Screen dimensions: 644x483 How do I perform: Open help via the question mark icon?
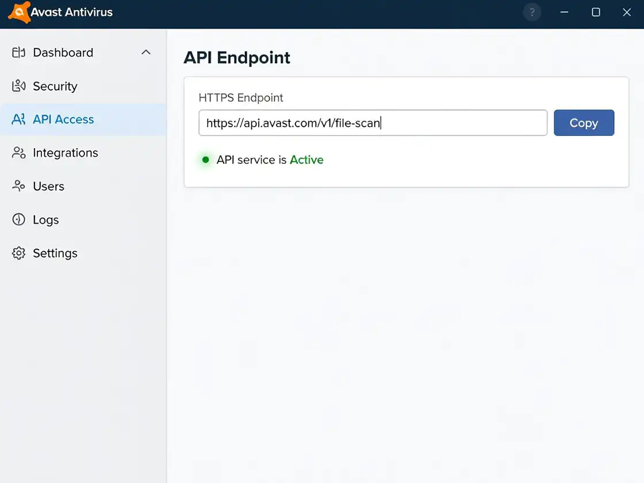pos(532,12)
